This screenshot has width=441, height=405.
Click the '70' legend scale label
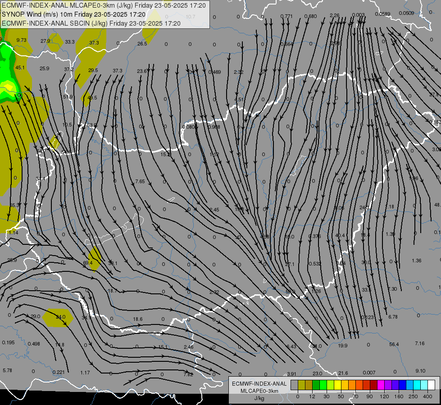pyautogui.click(x=355, y=396)
